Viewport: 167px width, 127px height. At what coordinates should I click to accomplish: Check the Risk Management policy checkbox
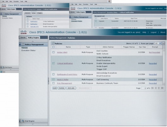pyautogui.click(x=53, y=83)
